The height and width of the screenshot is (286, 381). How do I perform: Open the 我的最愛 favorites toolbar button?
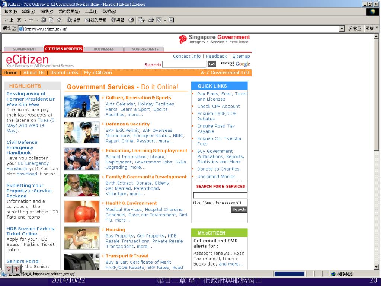[x=95, y=20]
